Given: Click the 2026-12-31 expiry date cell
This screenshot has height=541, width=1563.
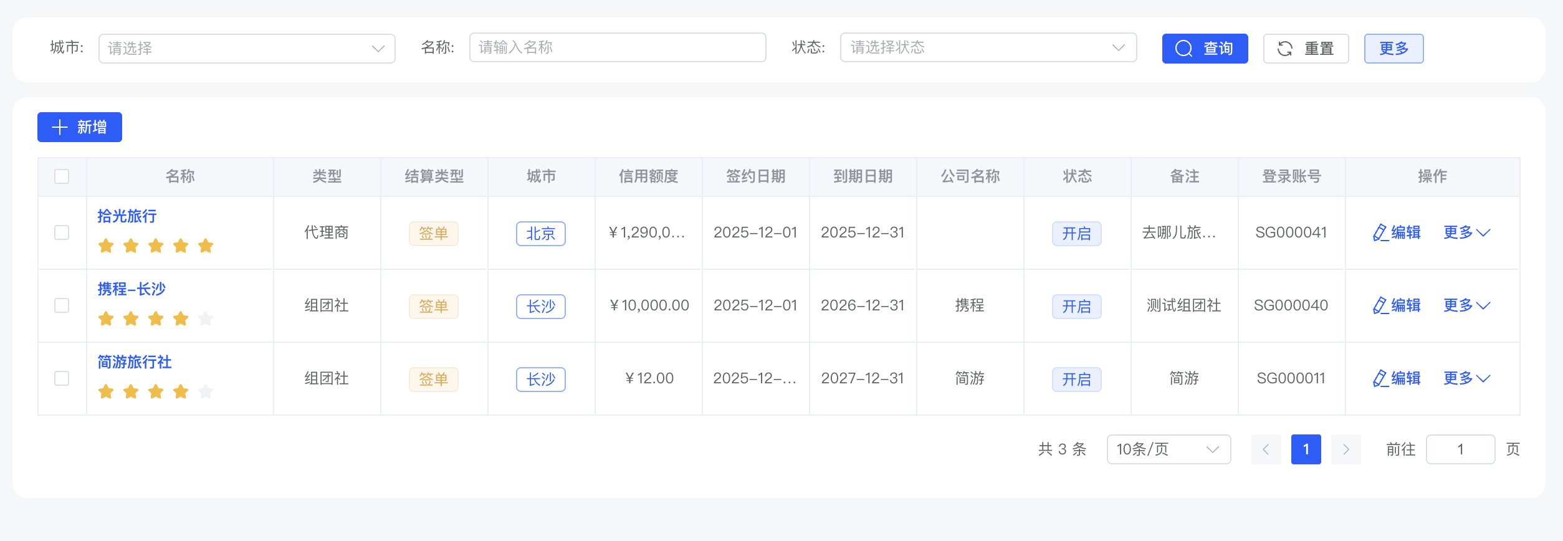Looking at the screenshot, I should pos(863,305).
